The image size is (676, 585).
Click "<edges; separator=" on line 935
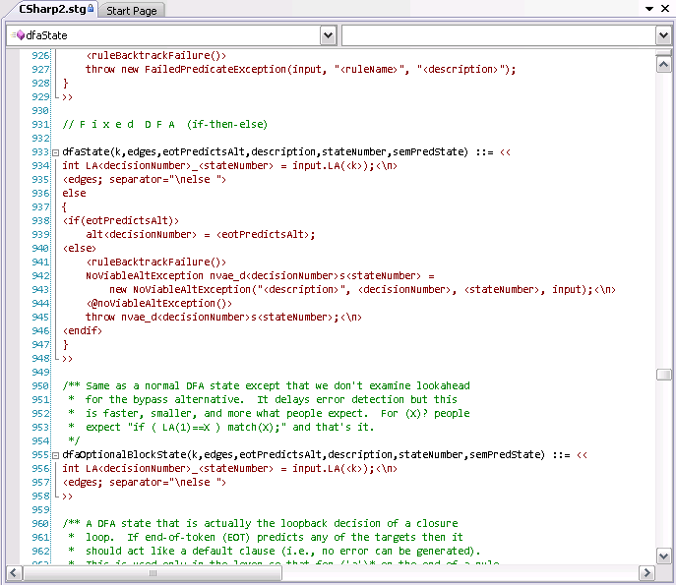click(115, 180)
